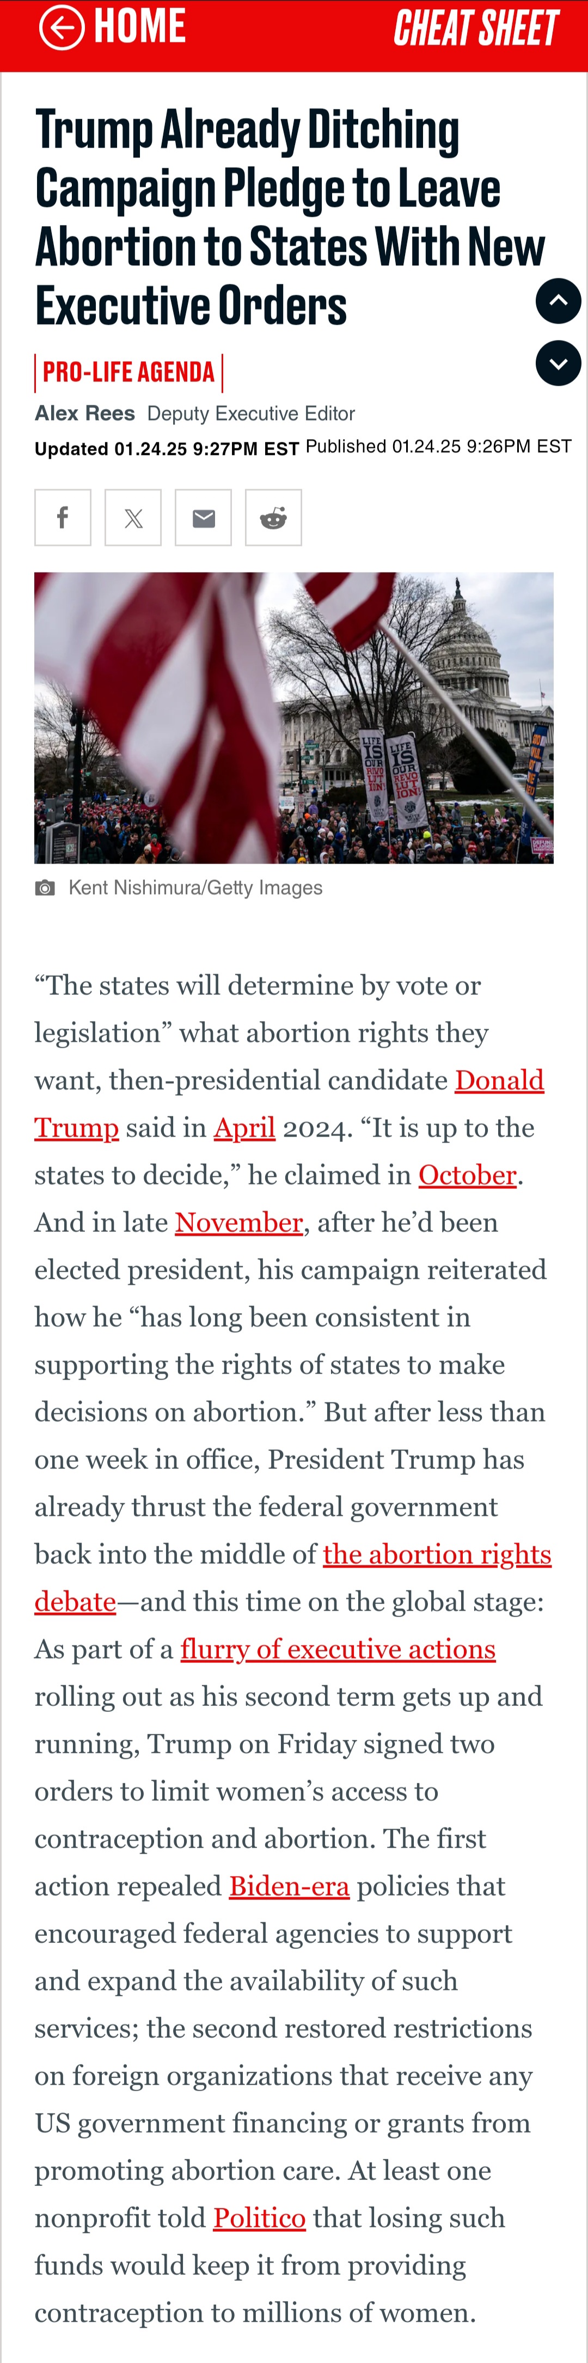Share the article via email icon
This screenshot has height=2363, width=588.
(204, 518)
